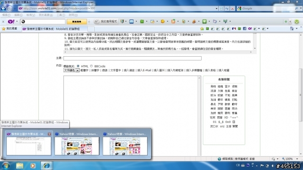The height and width of the screenshot is (170, 303).
Task: Open the 檢視(V) menu
Action: tap(30, 15)
